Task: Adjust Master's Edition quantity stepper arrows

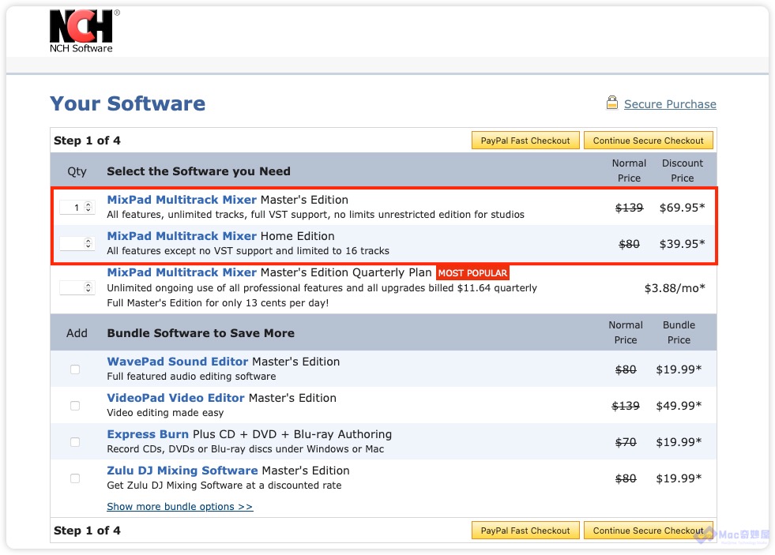Action: 88,208
